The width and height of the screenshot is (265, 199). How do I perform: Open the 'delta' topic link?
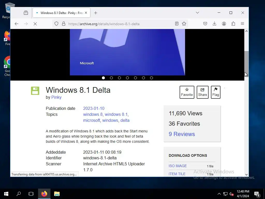[x=125, y=120]
